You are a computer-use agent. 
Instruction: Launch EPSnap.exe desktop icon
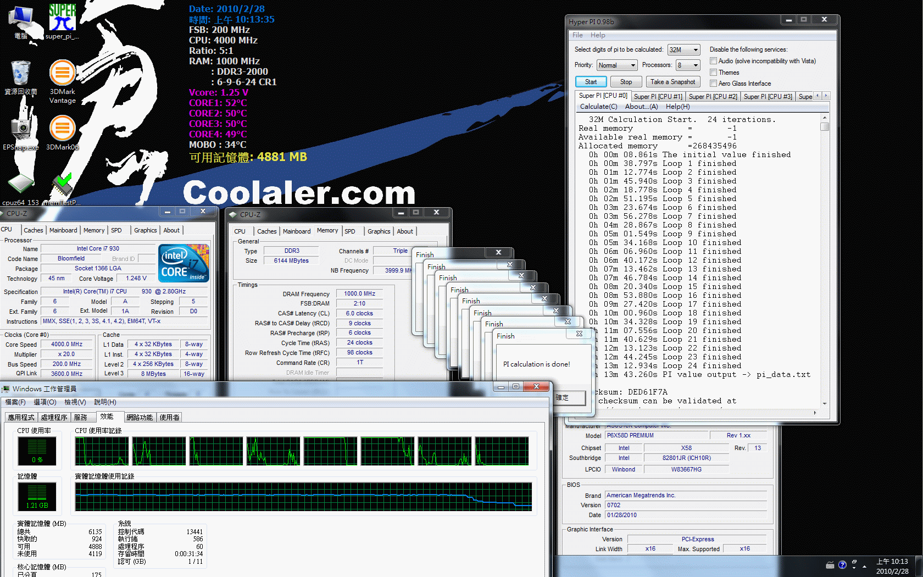click(21, 132)
